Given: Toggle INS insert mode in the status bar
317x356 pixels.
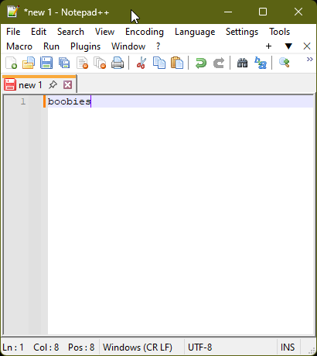Looking at the screenshot, I should pyautogui.click(x=288, y=347).
